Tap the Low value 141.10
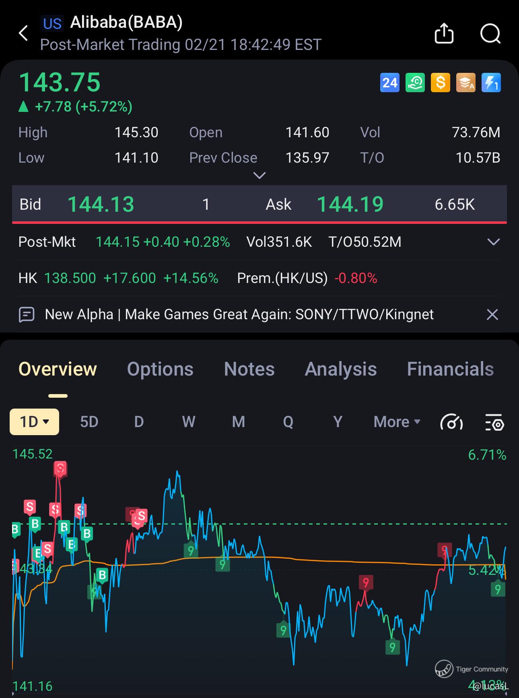The width and height of the screenshot is (519, 698). (x=136, y=158)
